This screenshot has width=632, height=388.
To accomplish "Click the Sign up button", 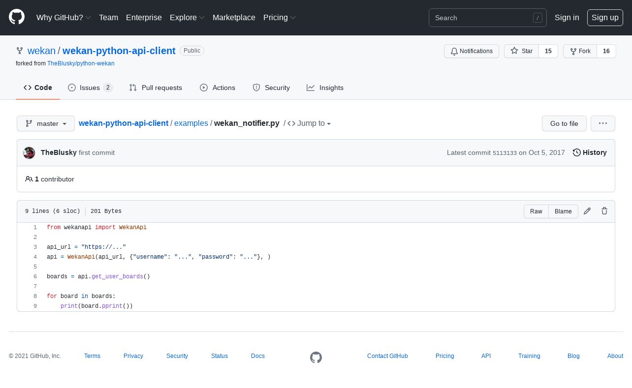I will (605, 18).
